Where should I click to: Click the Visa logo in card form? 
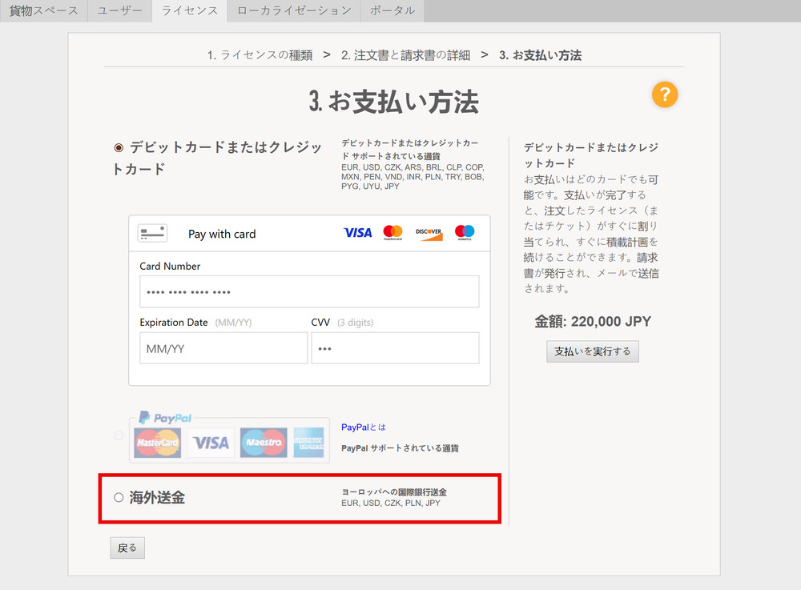click(x=358, y=233)
